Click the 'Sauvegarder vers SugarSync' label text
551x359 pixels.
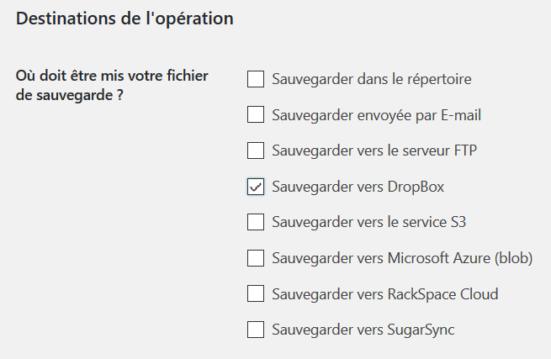coord(363,330)
